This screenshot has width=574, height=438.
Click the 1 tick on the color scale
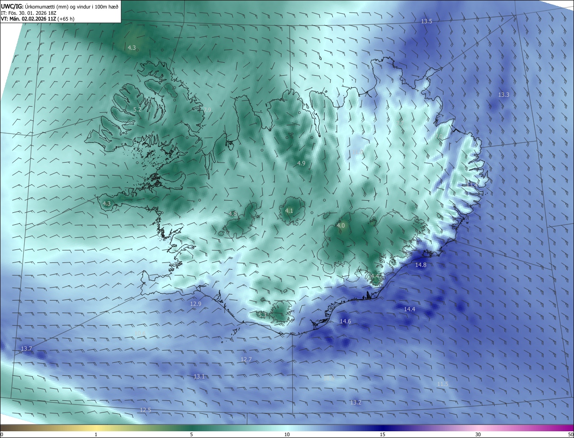click(x=96, y=434)
